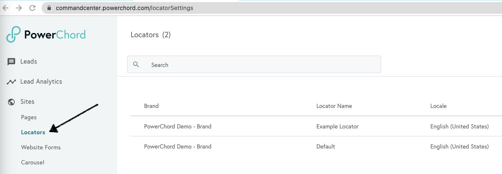Reload the page with refresh icon
This screenshot has width=502, height=174.
pyautogui.click(x=32, y=8)
